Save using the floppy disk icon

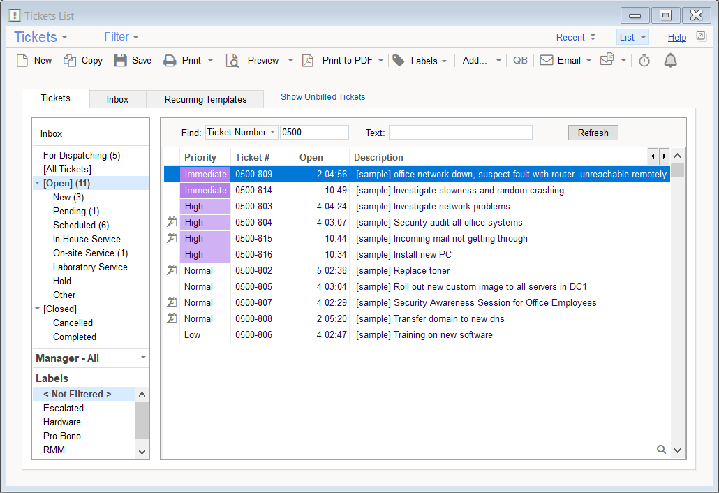(x=121, y=61)
